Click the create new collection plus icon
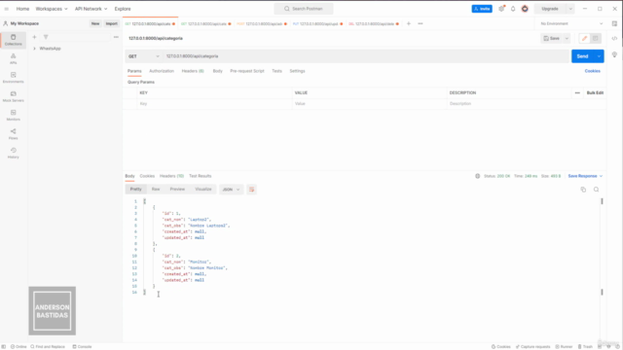The height and width of the screenshot is (350, 623). (34, 37)
